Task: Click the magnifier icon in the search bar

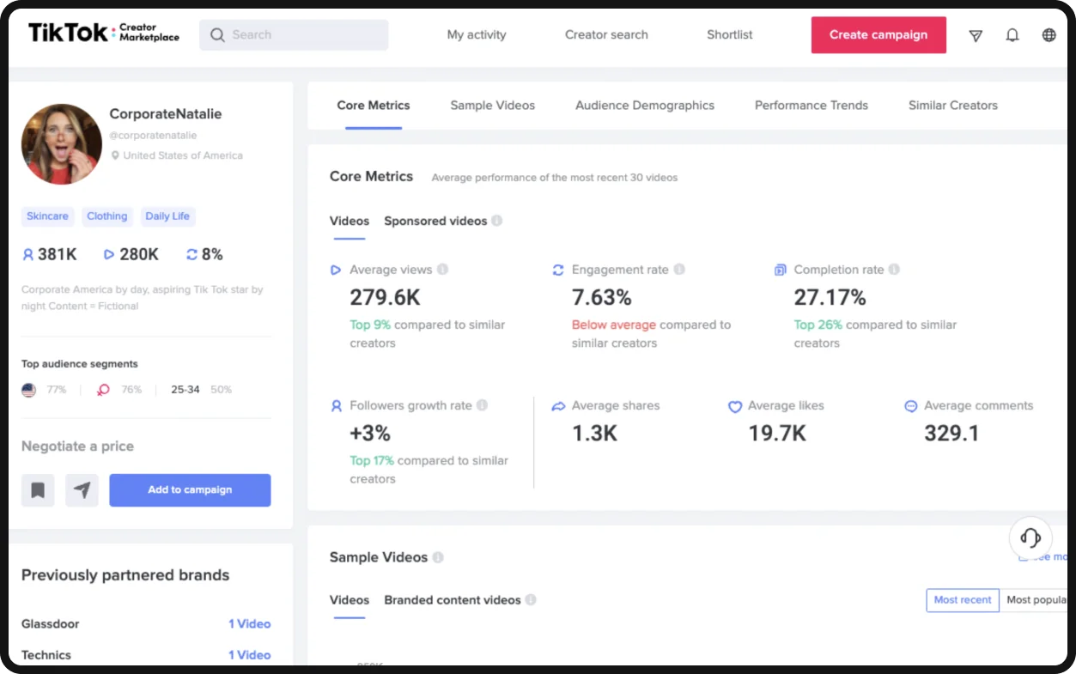Action: click(x=217, y=34)
